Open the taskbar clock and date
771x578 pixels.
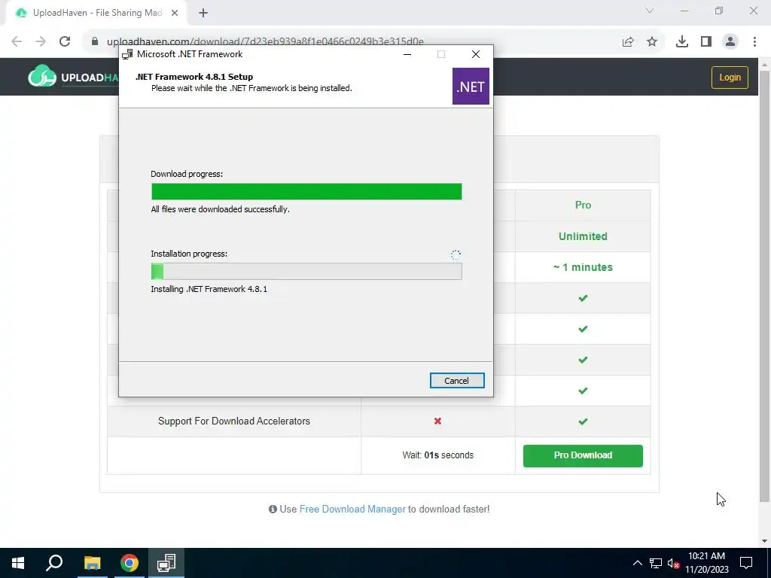[x=706, y=563]
